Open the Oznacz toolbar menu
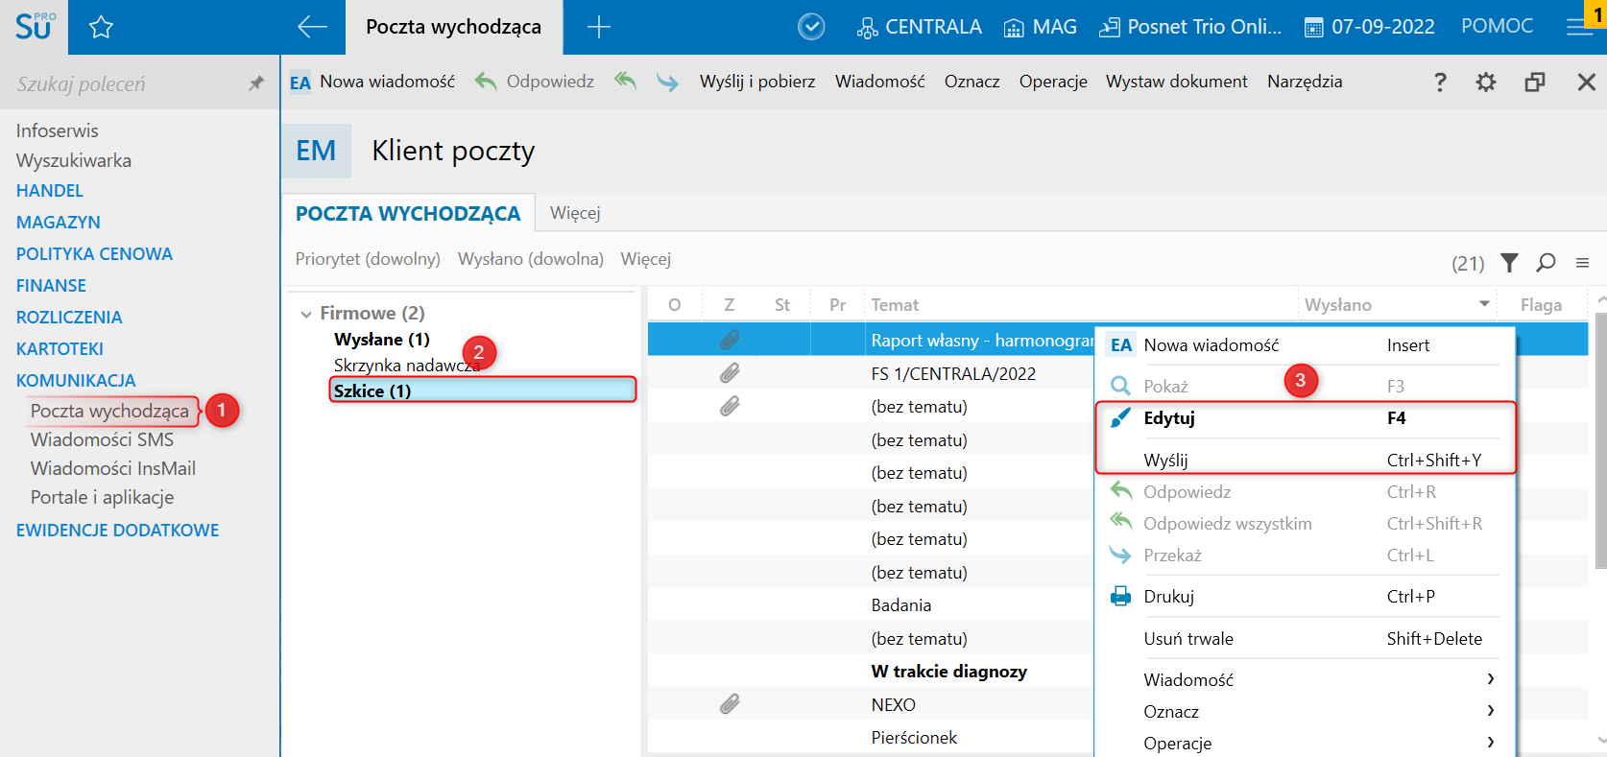 pyautogui.click(x=972, y=82)
